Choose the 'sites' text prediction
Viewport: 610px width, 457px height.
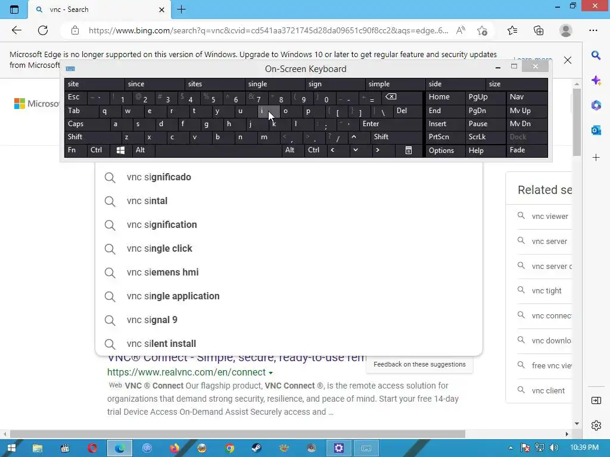214,84
